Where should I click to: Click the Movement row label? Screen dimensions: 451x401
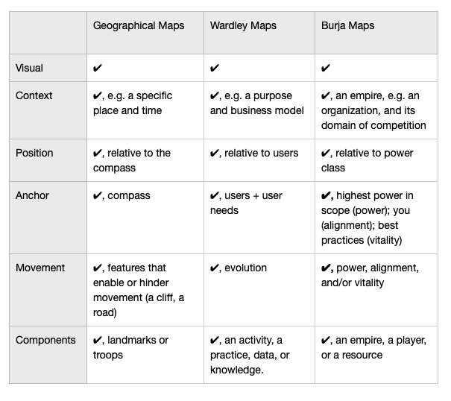40,268
